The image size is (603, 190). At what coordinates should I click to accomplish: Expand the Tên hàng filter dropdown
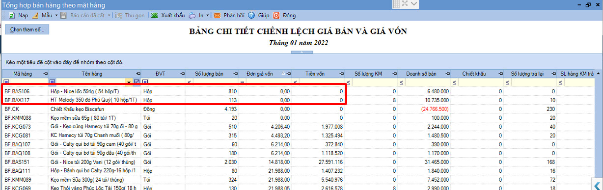(129, 81)
